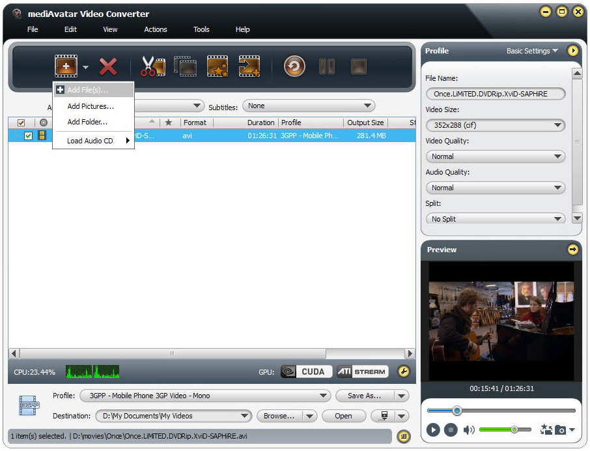Open the Clip scissors tool
The width and height of the screenshot is (590, 451).
[153, 66]
